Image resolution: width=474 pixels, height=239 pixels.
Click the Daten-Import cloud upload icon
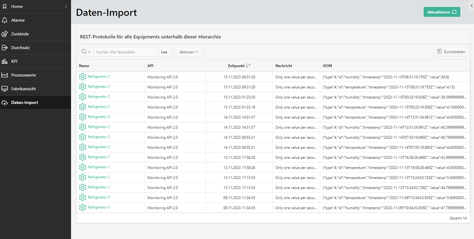(x=5, y=103)
